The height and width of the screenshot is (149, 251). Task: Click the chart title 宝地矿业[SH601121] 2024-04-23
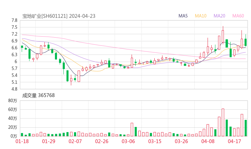[x=59, y=16]
